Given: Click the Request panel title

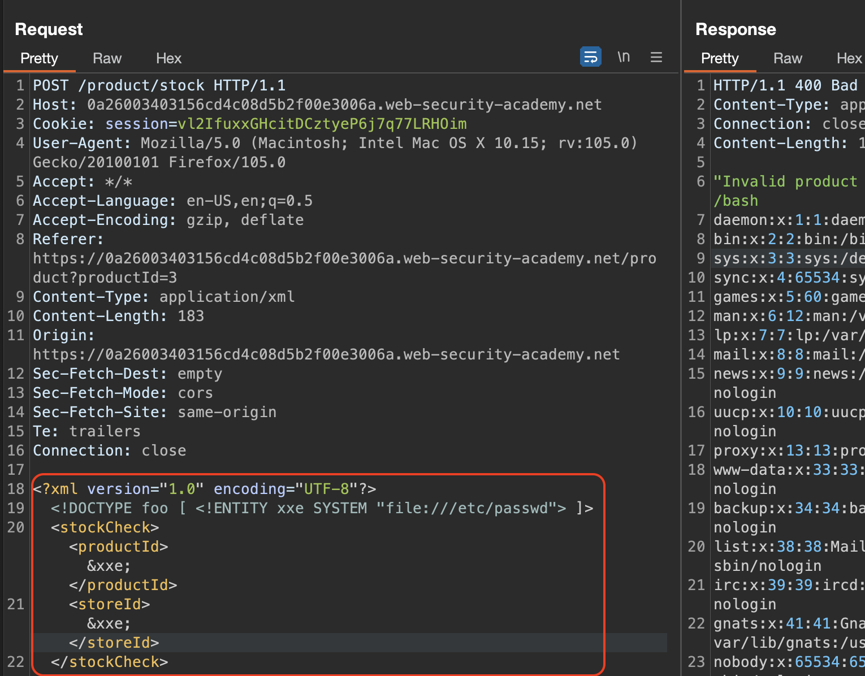Looking at the screenshot, I should pos(49,29).
